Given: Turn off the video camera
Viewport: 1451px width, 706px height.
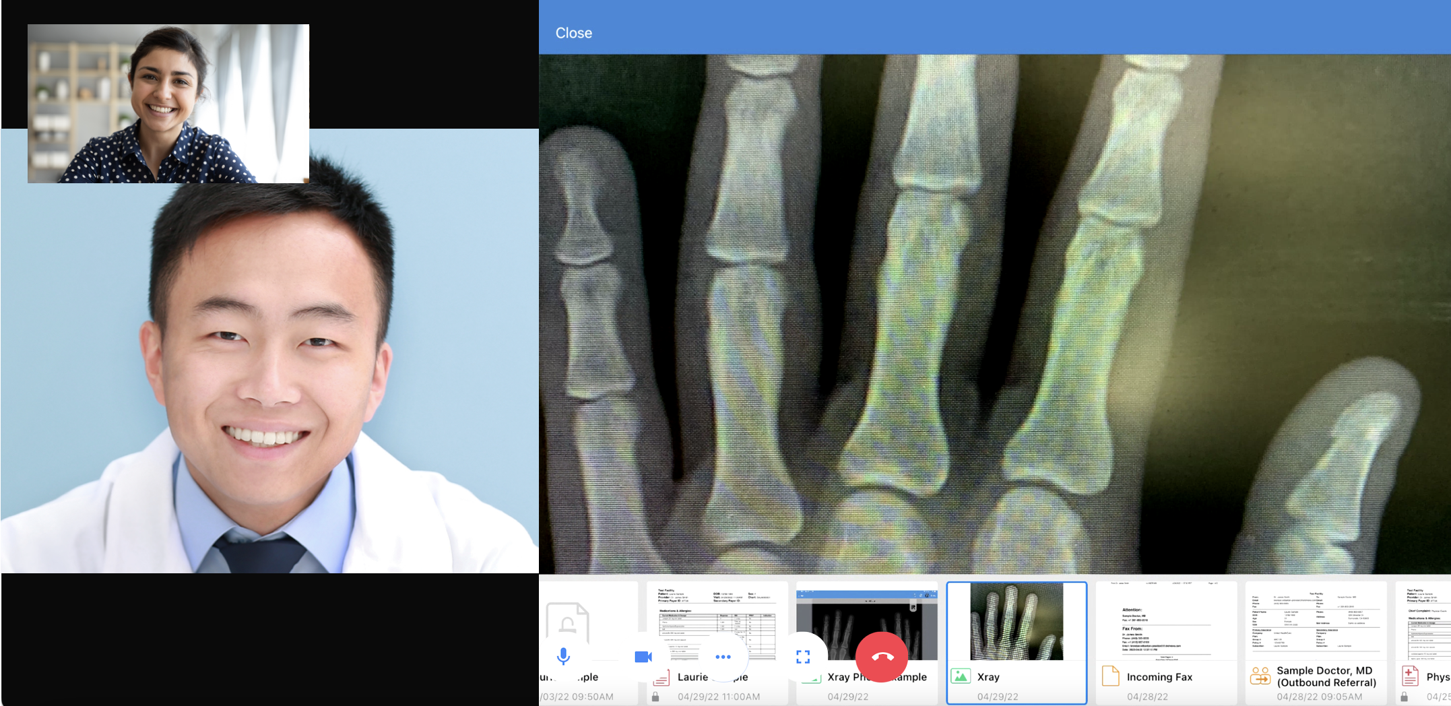Looking at the screenshot, I should point(643,656).
